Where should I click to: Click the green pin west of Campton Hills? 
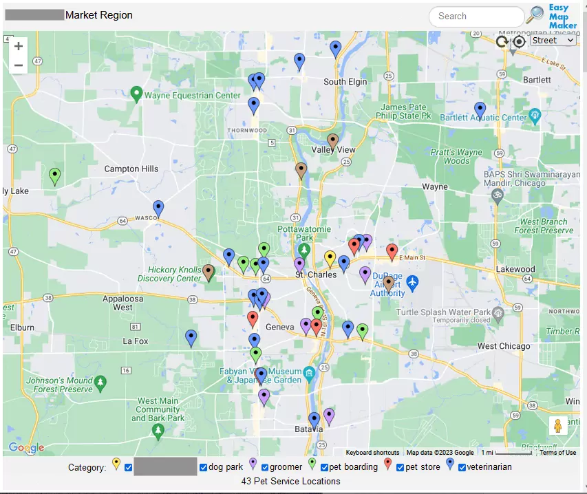[x=55, y=175]
